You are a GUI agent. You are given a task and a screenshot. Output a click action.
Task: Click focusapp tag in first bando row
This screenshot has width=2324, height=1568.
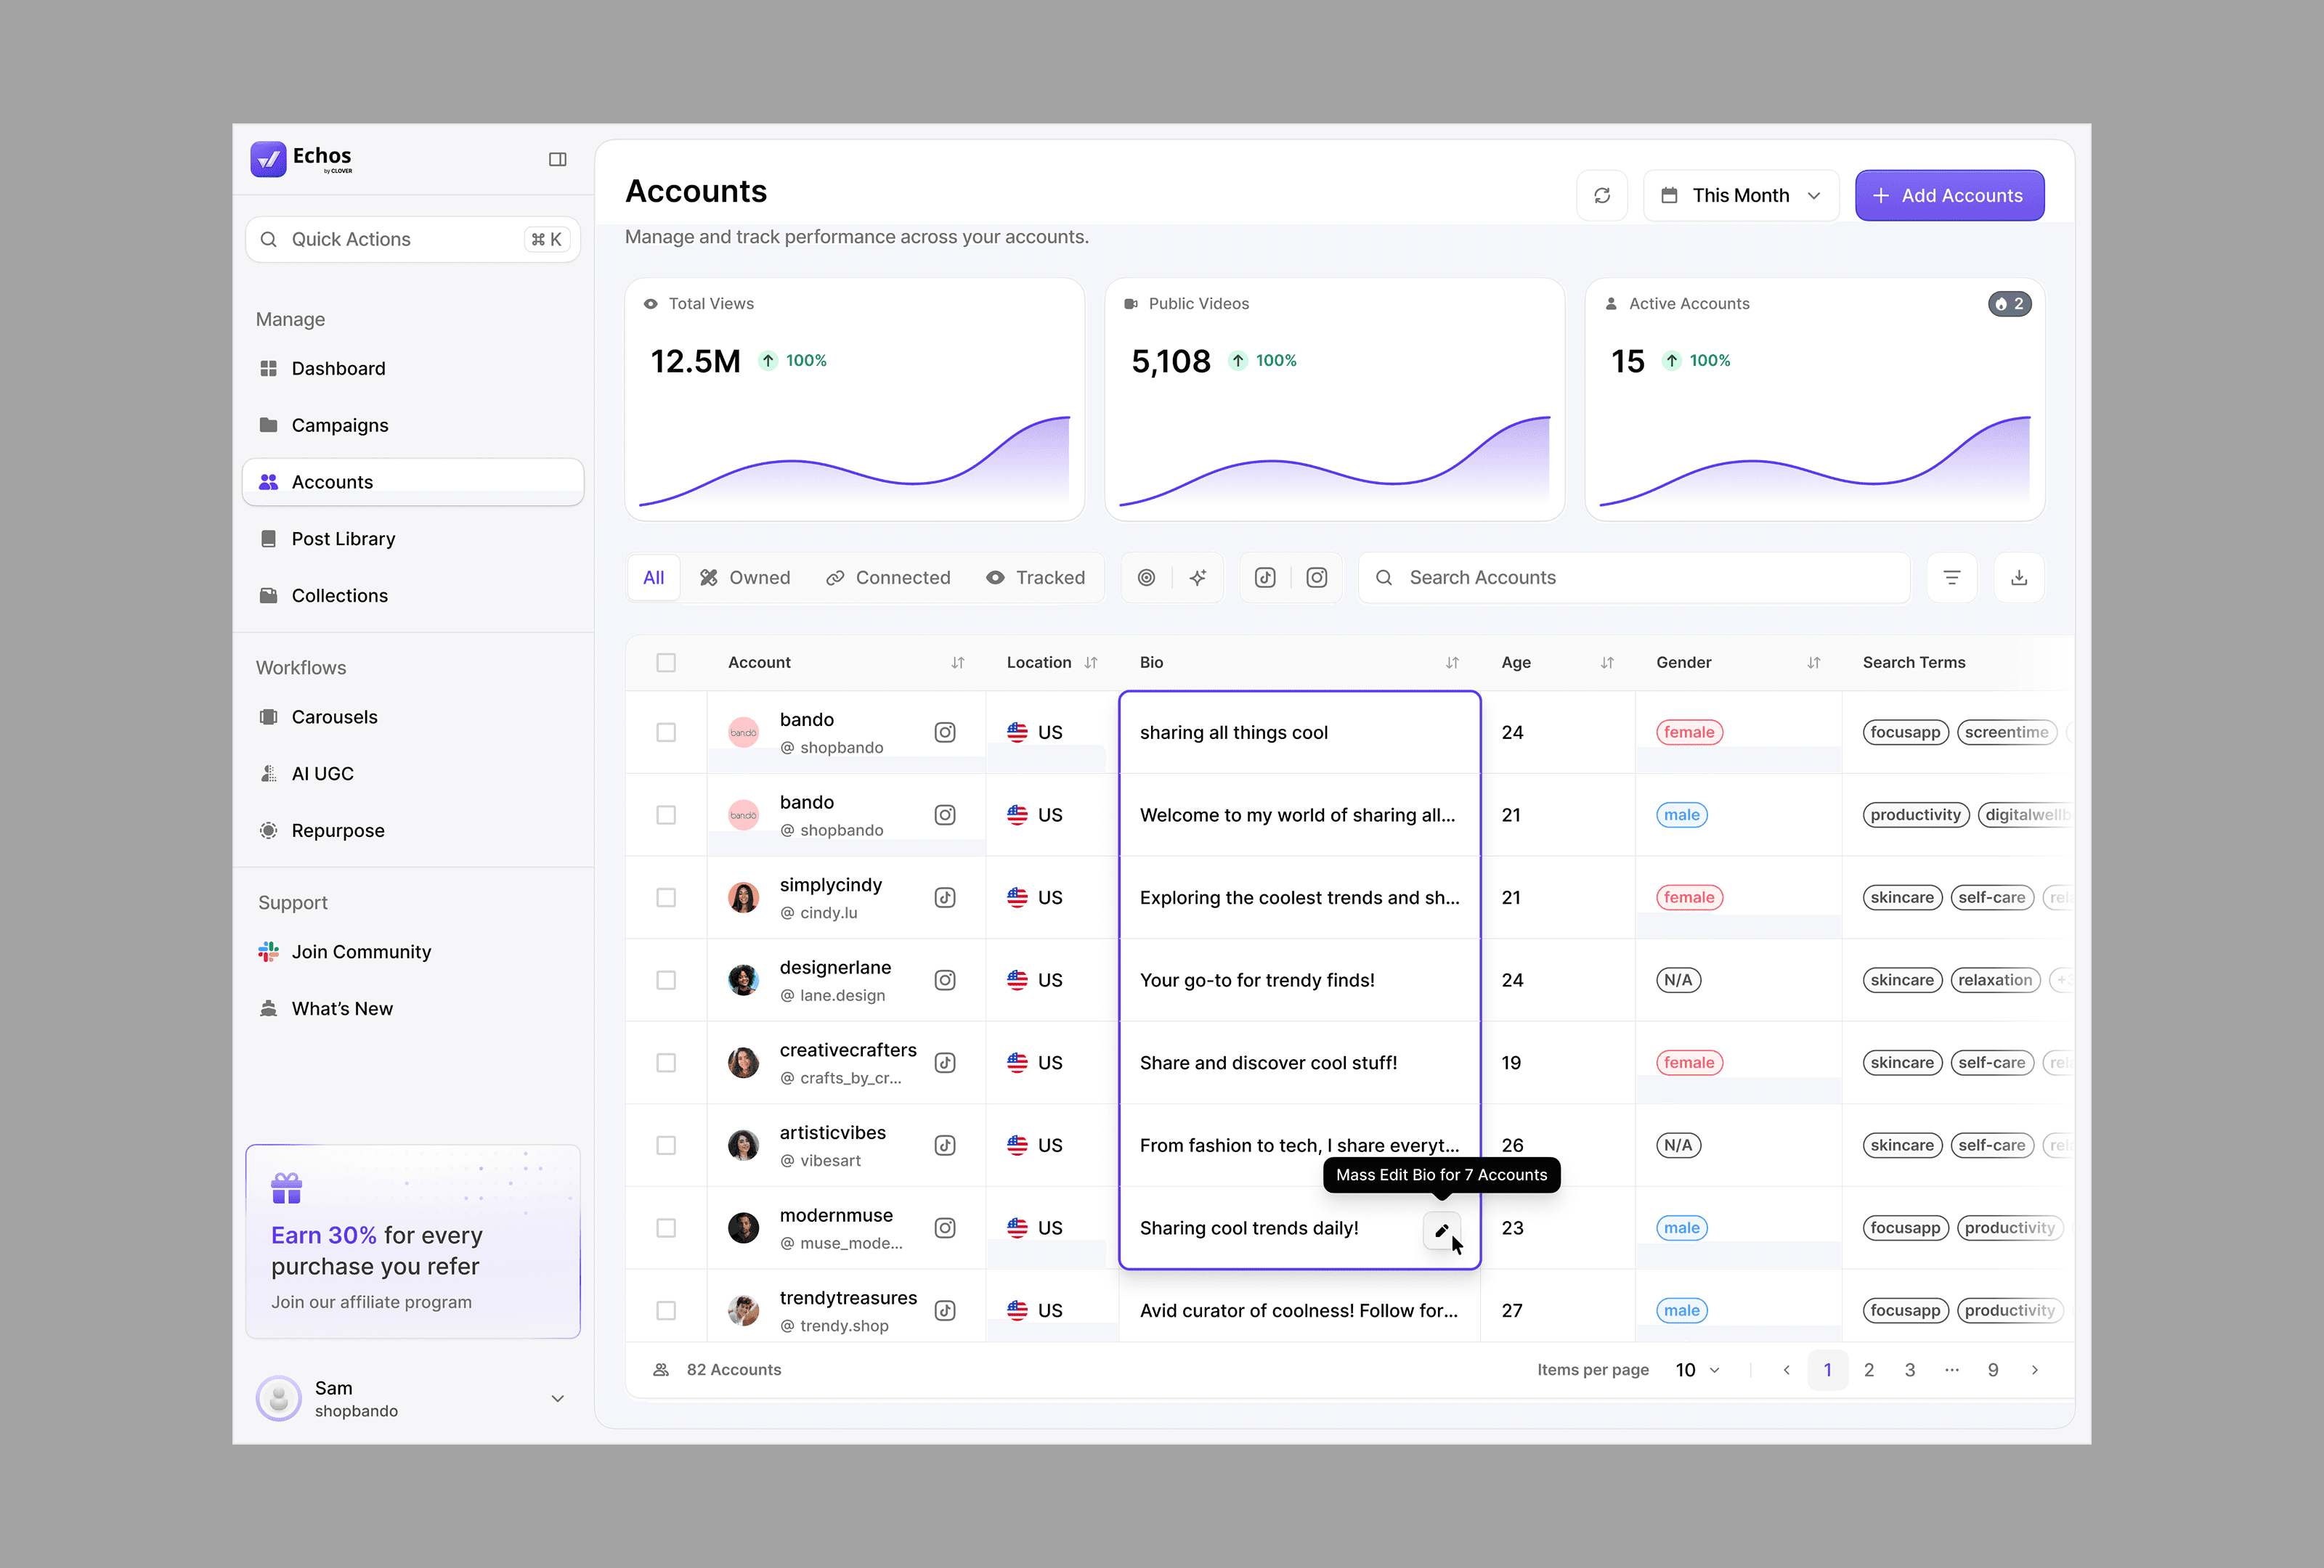(1905, 732)
